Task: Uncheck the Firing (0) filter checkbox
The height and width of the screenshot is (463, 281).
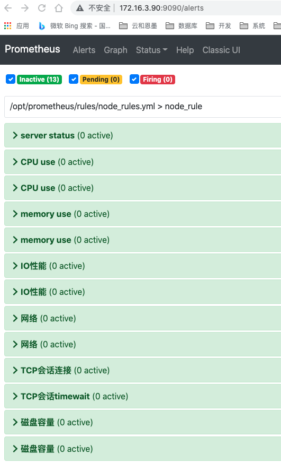Action: [134, 79]
